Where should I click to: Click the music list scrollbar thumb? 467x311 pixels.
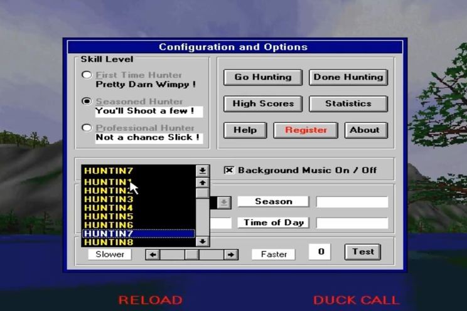203,193
